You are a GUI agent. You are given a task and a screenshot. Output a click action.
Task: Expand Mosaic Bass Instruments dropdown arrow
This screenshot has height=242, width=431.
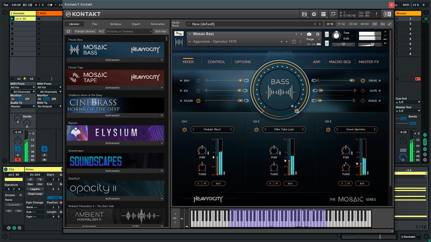point(162,60)
